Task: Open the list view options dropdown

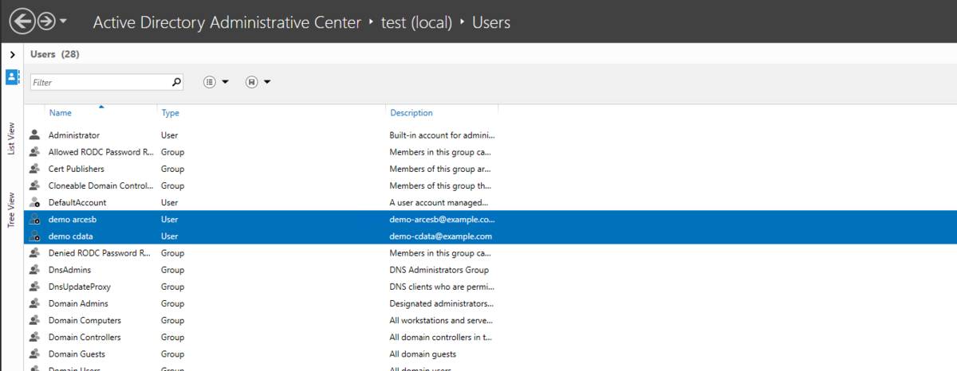Action: coord(216,82)
